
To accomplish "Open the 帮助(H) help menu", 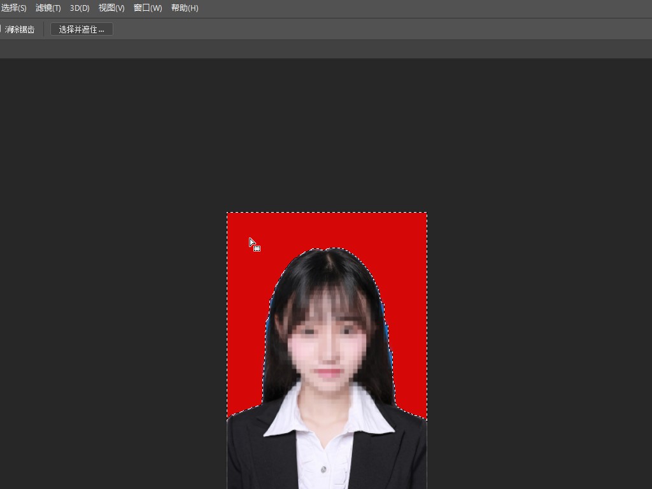I will (x=185, y=8).
